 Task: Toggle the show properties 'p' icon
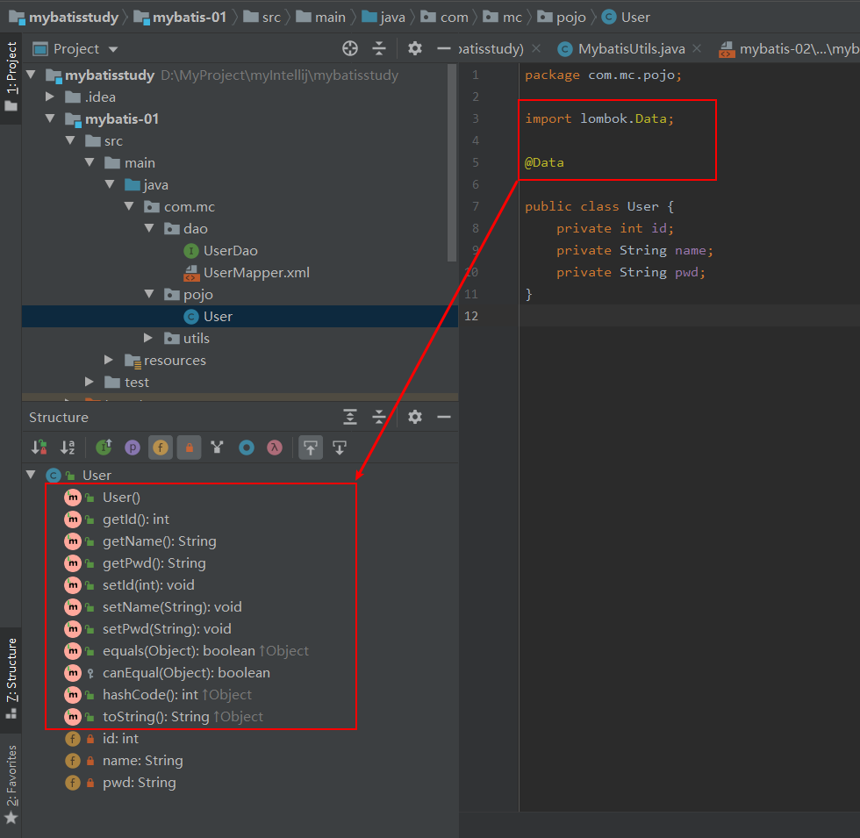[x=133, y=448]
